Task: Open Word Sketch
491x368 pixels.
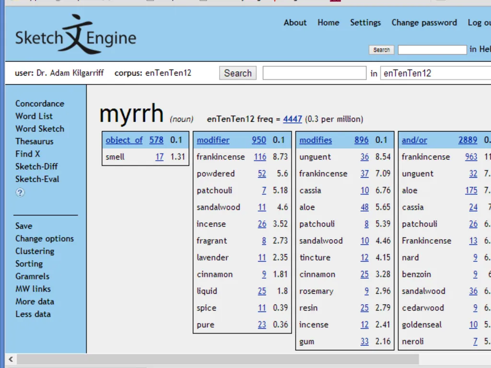Action: pyautogui.click(x=40, y=128)
